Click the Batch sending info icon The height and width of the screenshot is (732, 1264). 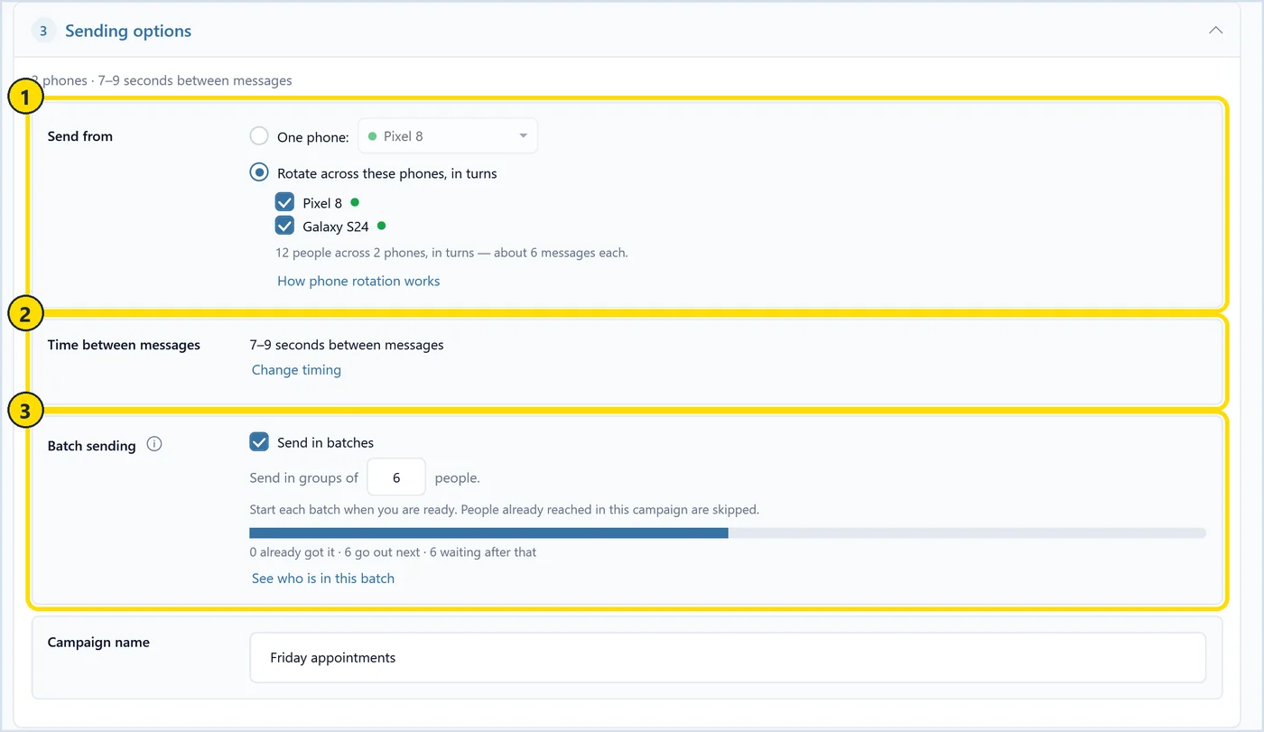click(x=154, y=444)
